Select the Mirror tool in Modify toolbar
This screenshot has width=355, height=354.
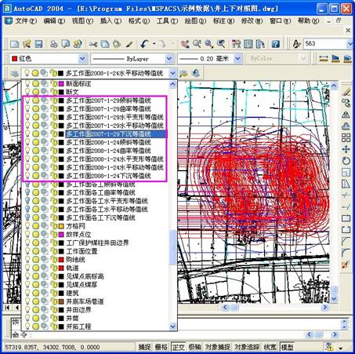pyautogui.click(x=346, y=115)
